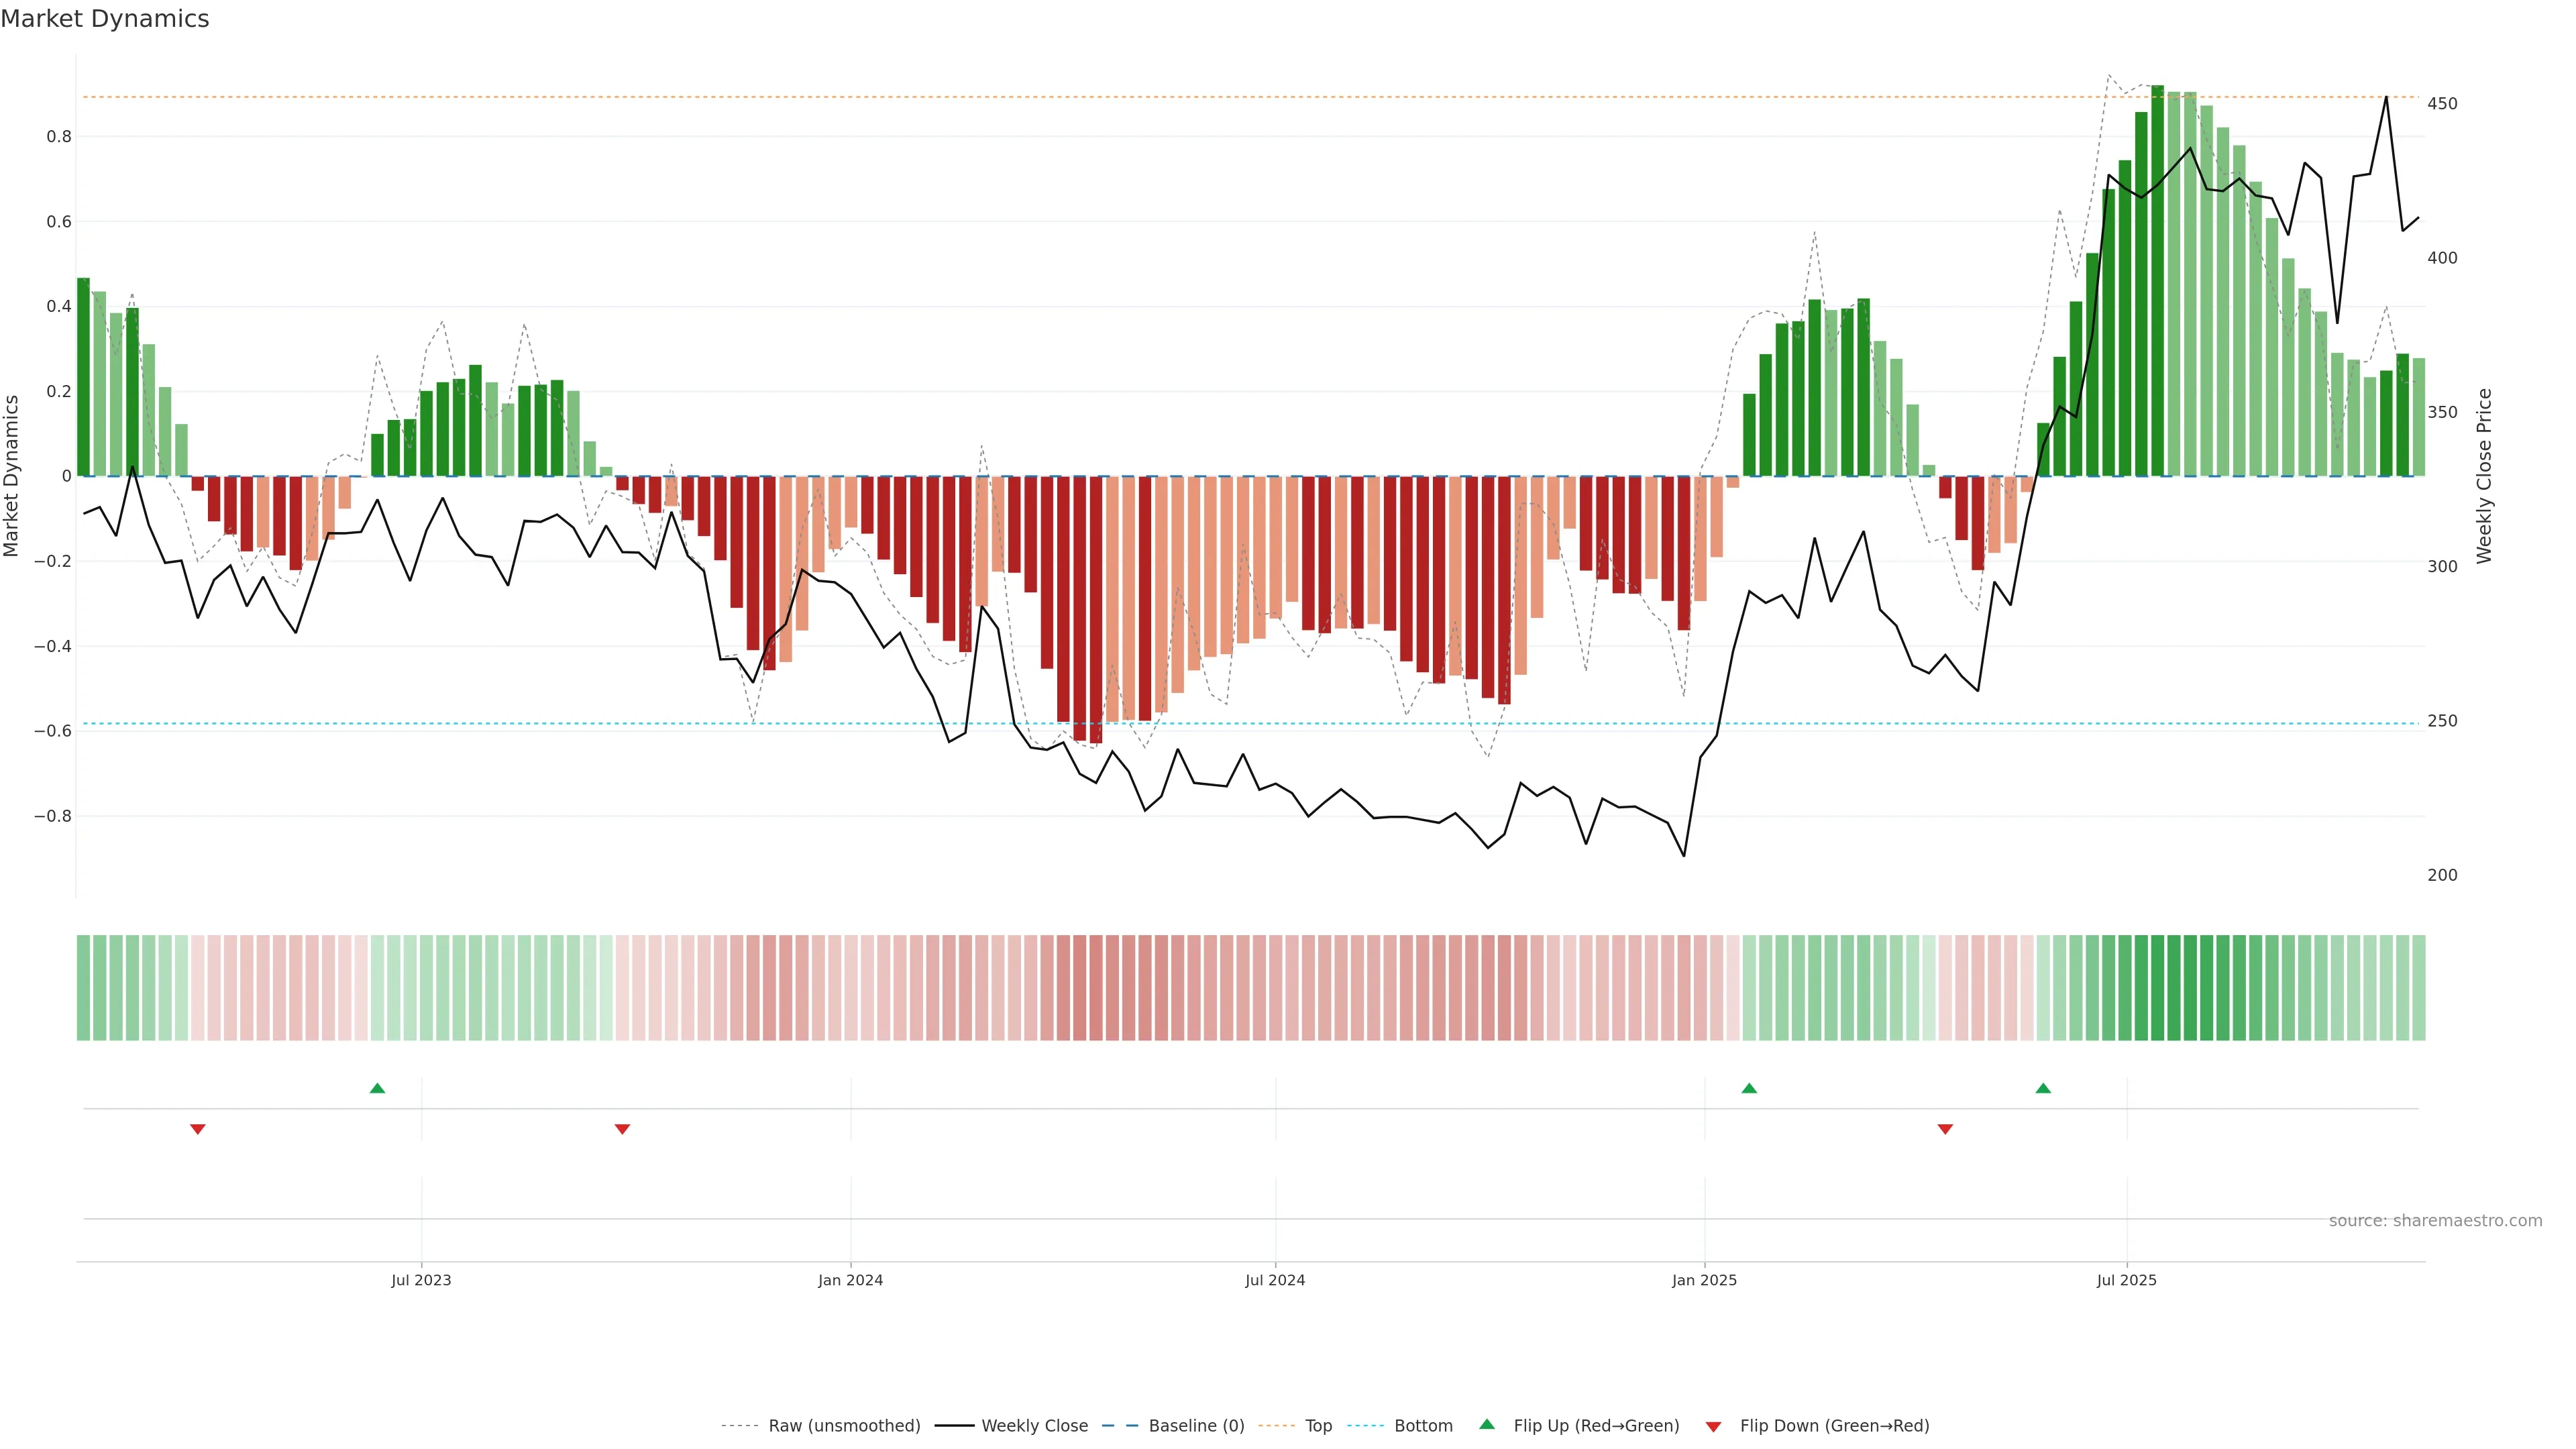Viewport: 2576px width, 1449px height.
Task: Click the flip-down marker between Jul 2023 and Jan 2024
Action: (622, 1129)
